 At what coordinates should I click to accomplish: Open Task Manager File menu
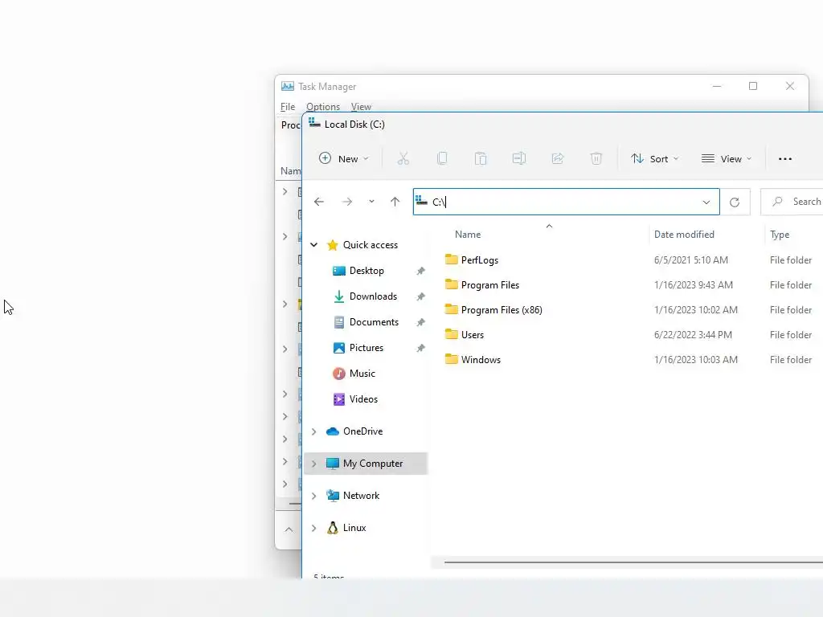288,107
